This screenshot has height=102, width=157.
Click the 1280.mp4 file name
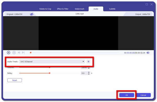[x=80, y=14]
